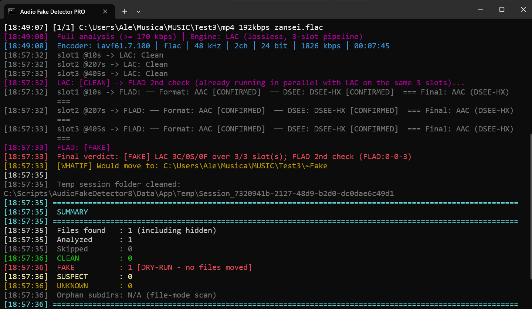Click the 'slot2 @207s -> LAC: Clean' line
This screenshot has height=309, width=532.
click(86, 64)
